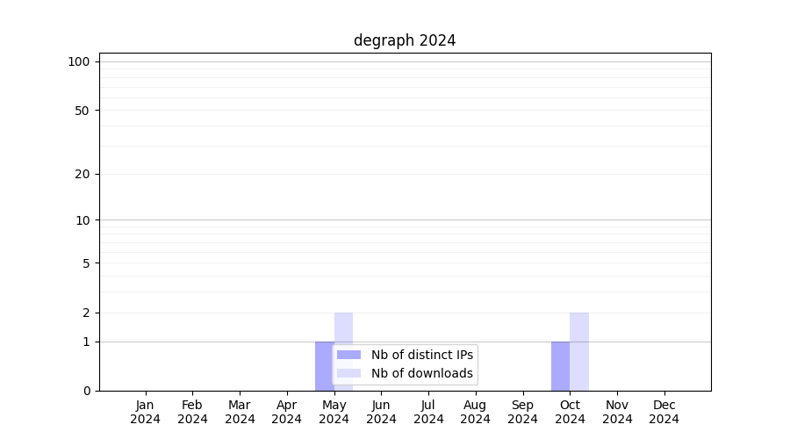Click the chart title "degraph 2024"
790x439 pixels.
click(x=405, y=40)
